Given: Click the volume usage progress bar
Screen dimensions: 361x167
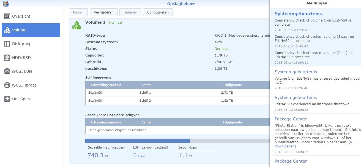Looking at the screenshot, I should click(178, 141).
